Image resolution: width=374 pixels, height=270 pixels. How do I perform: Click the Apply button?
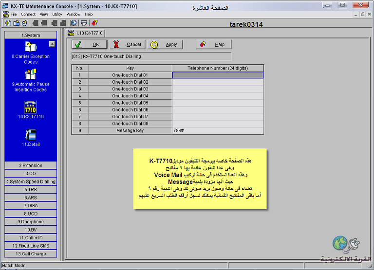click(165, 45)
